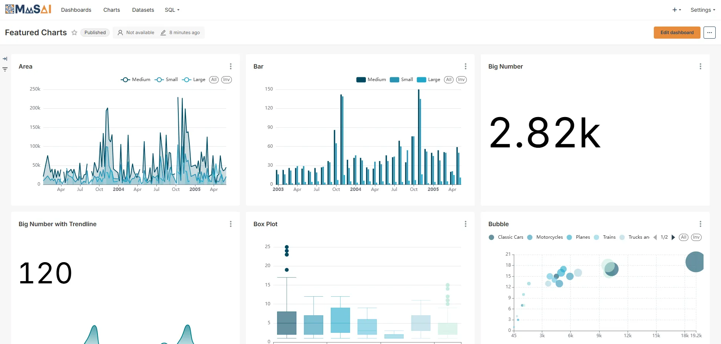Click the 2.82k big number value
721x344 pixels.
545,133
